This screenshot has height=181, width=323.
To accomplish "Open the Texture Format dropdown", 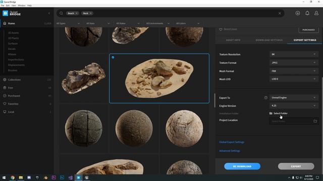I will point(294,62).
